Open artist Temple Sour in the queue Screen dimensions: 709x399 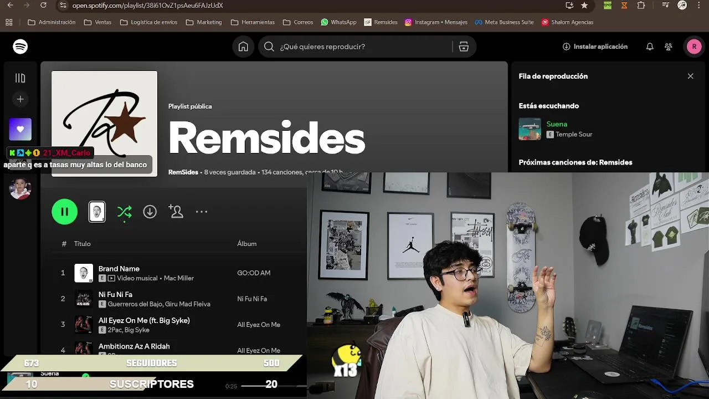[574, 135]
